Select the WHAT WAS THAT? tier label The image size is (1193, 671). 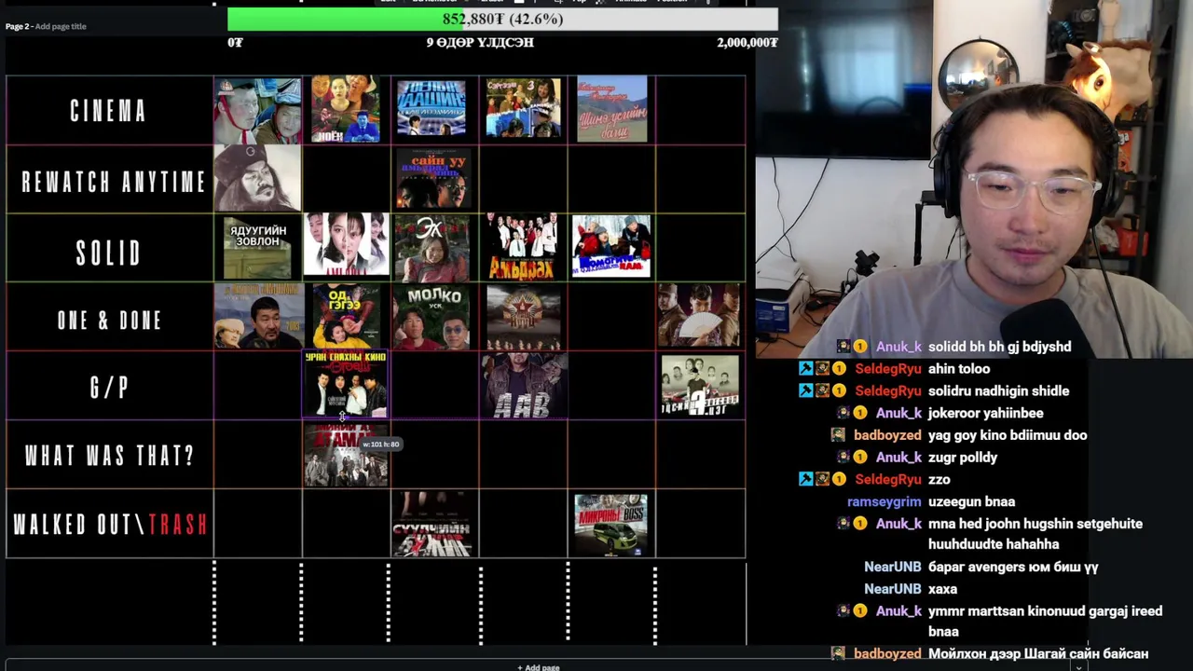pos(109,456)
